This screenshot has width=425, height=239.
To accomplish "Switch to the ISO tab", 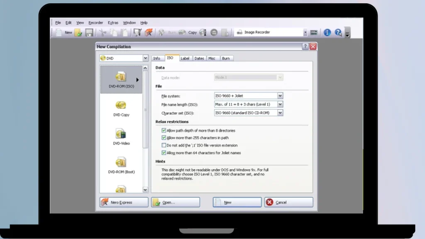I will 171,58.
